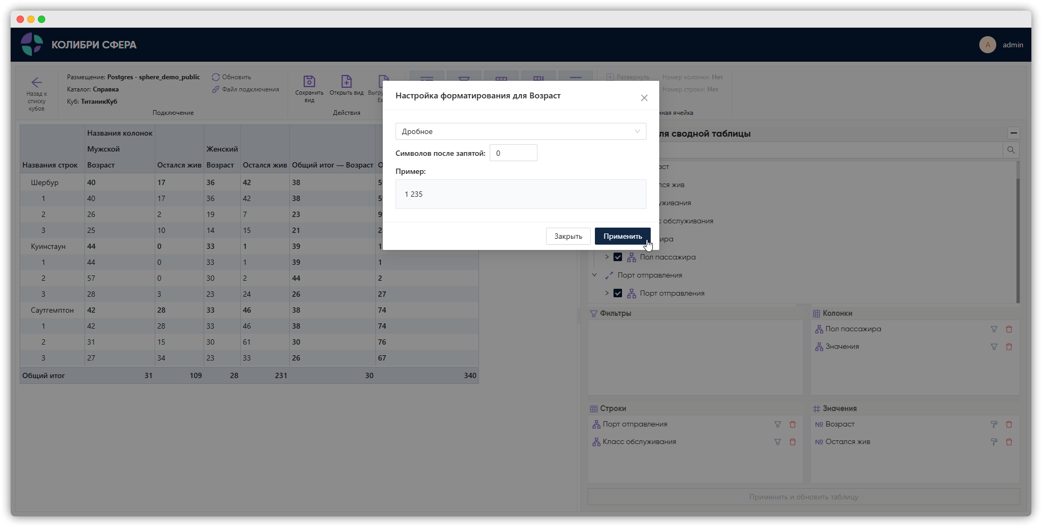Screen dimensions: 1042x527
Task: Click the Обновить refresh icon
Action: [x=216, y=77]
